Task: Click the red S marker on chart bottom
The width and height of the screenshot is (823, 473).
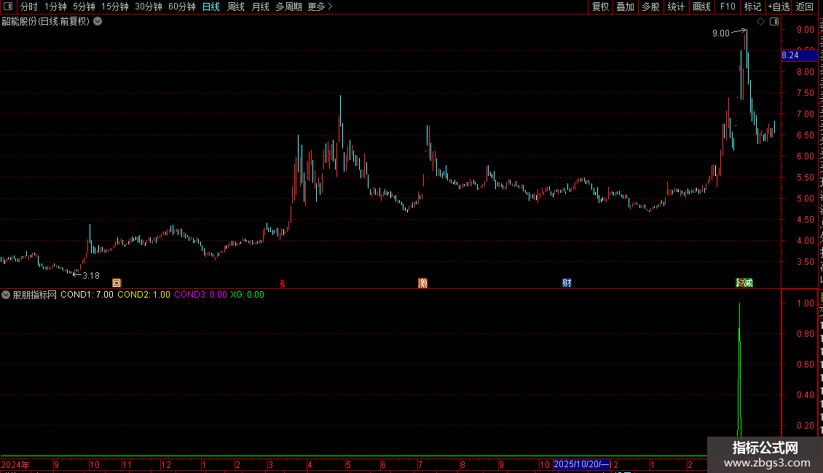Action: [x=283, y=284]
